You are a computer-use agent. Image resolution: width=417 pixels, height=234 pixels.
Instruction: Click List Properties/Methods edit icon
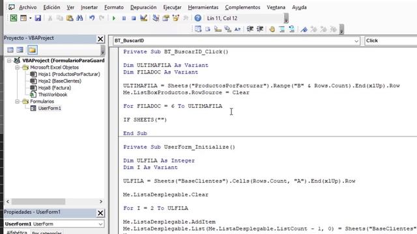[x=198, y=29]
